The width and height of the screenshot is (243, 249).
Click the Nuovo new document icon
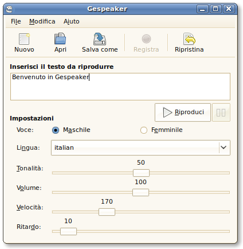(x=24, y=39)
